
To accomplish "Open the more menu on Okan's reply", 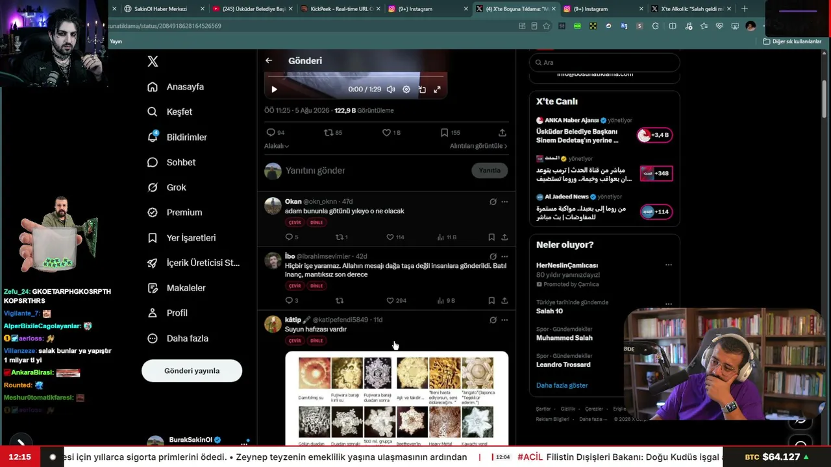I will click(504, 202).
